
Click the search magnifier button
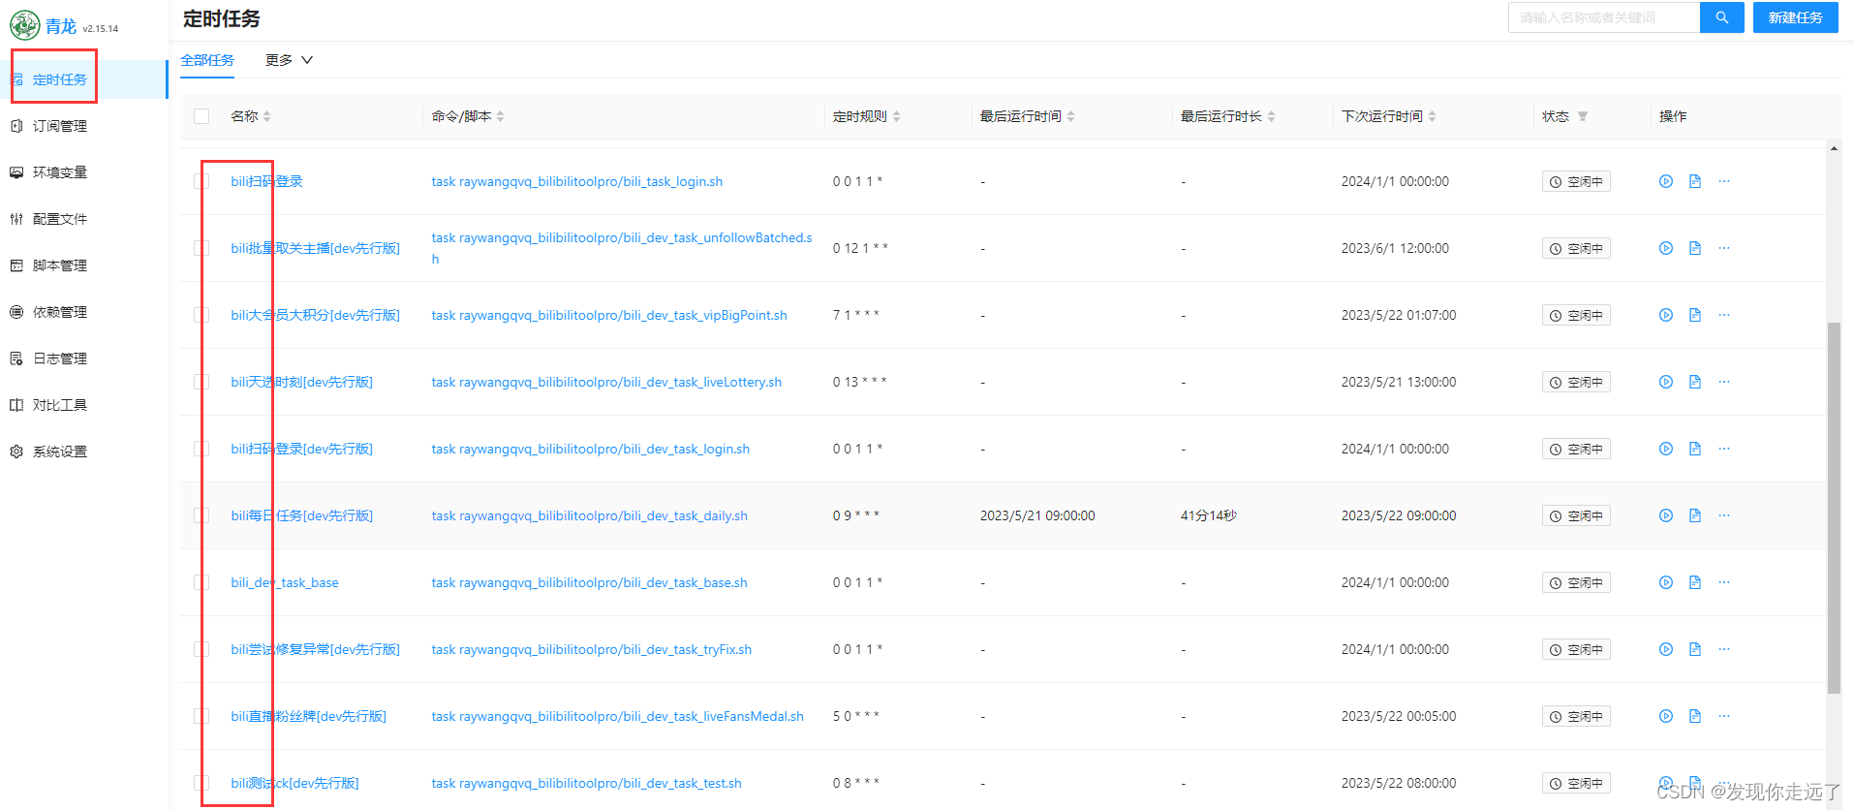tap(1721, 17)
